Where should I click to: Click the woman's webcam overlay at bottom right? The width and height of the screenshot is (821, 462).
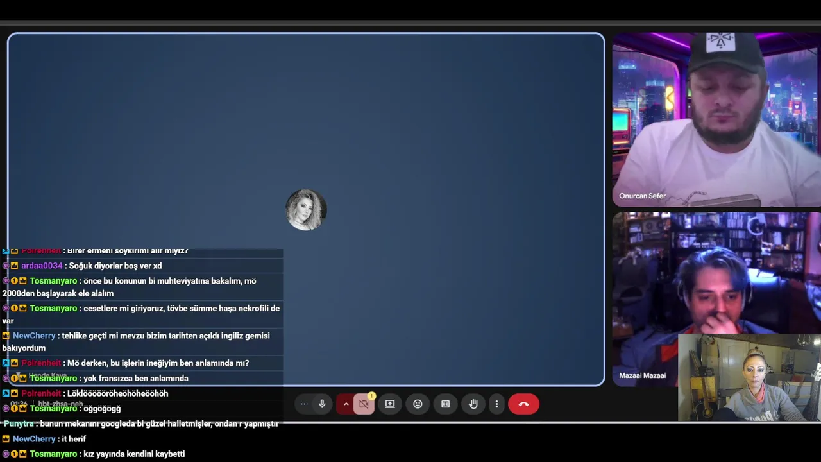pos(749,377)
